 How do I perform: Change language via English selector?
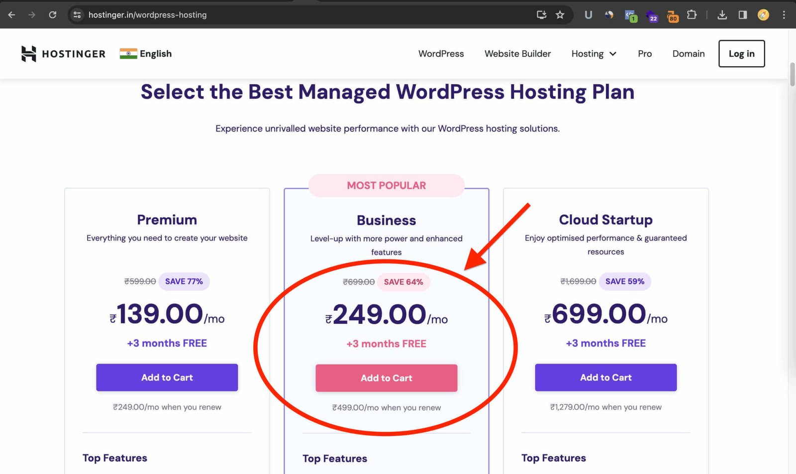pyautogui.click(x=156, y=54)
